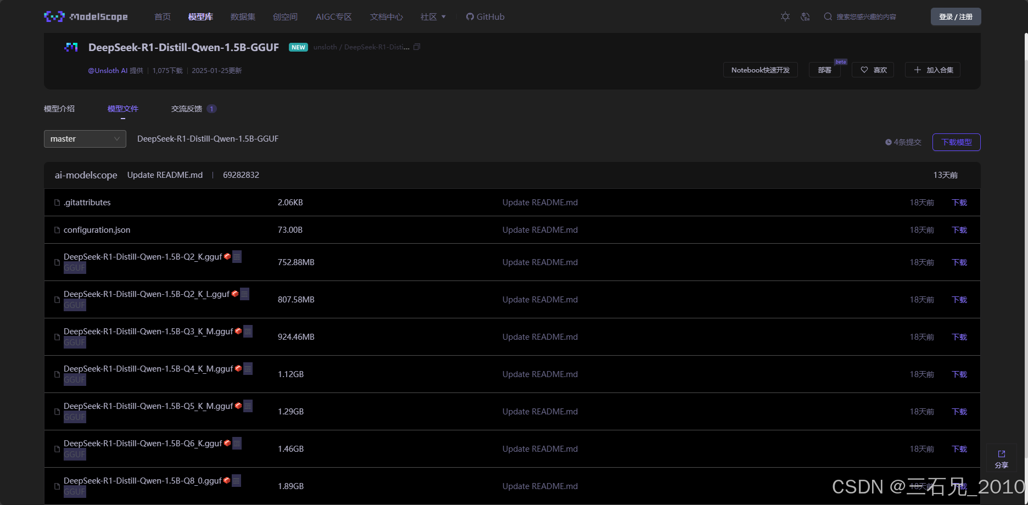This screenshot has height=505, width=1028.
Task: Open configuration.json file name
Action: tap(97, 230)
